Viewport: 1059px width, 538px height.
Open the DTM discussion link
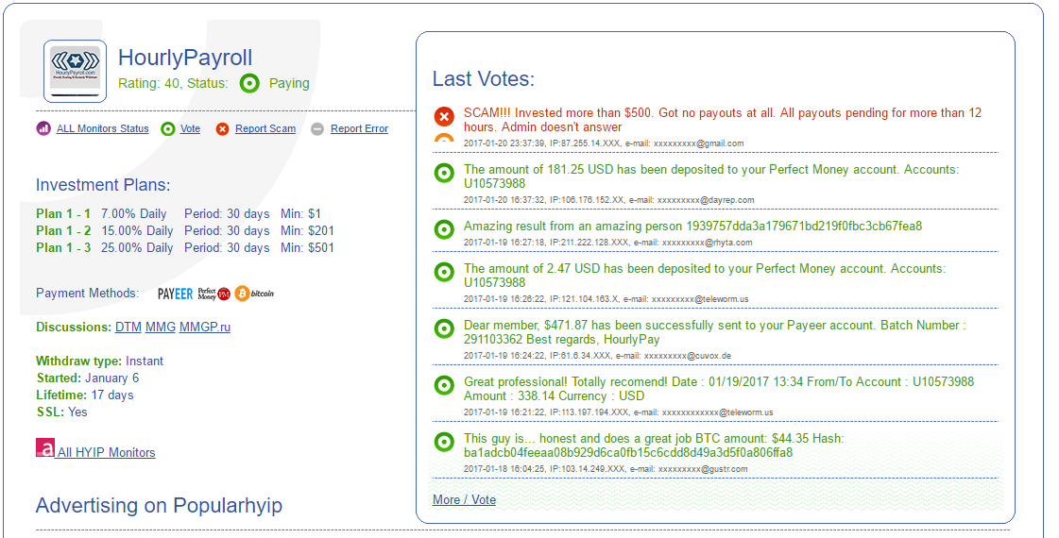pos(128,327)
